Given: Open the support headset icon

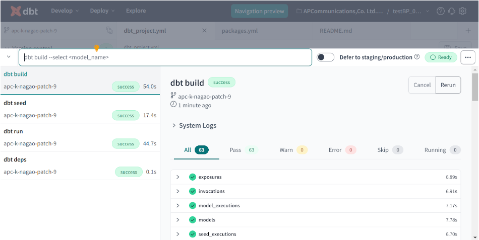Looking at the screenshot, I should [x=451, y=11].
